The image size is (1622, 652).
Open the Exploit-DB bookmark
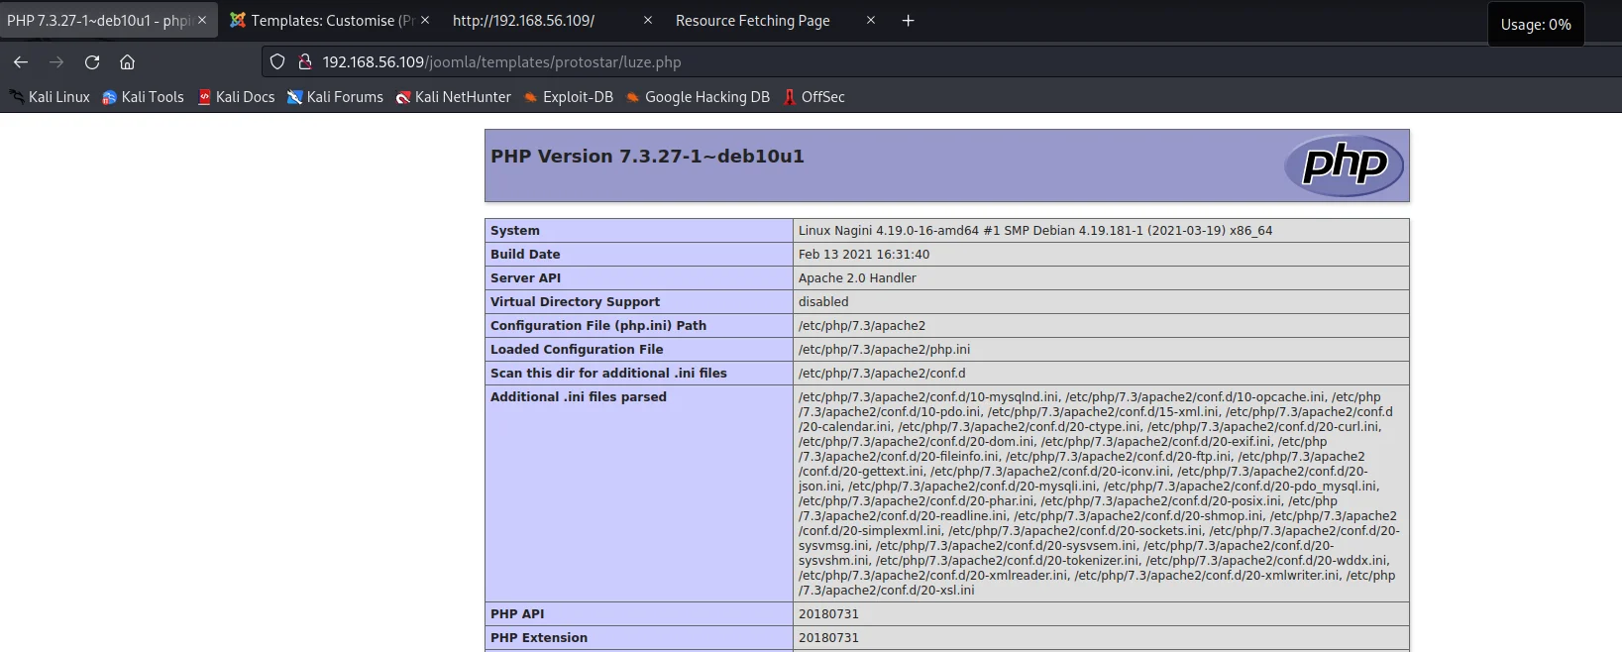[x=569, y=97]
